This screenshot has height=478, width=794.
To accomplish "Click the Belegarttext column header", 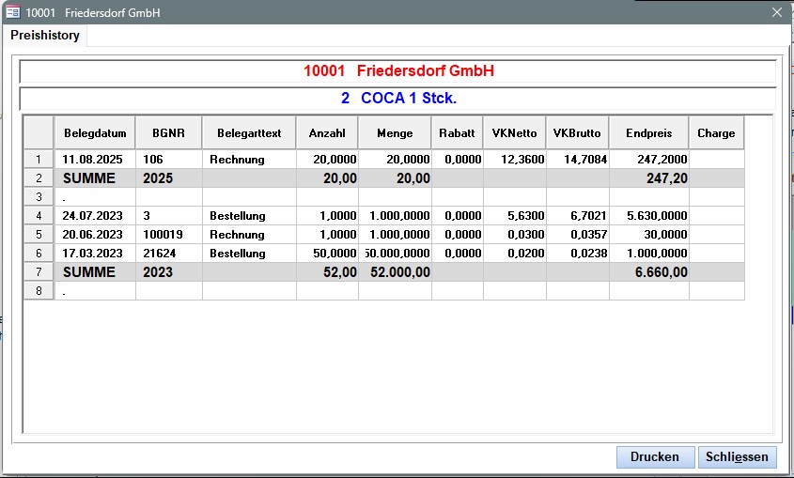I will click(249, 133).
